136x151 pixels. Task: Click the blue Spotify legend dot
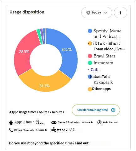(x=90, y=31)
